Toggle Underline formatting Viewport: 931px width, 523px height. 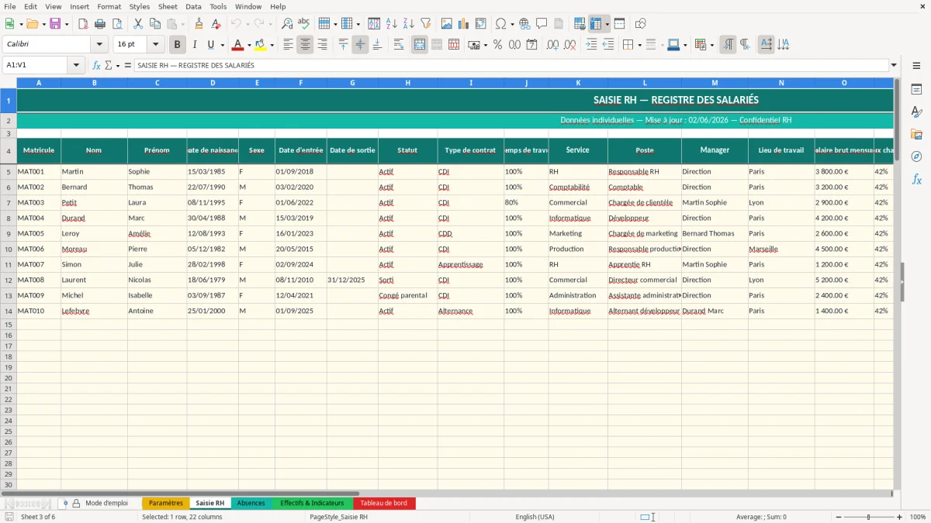(x=210, y=45)
